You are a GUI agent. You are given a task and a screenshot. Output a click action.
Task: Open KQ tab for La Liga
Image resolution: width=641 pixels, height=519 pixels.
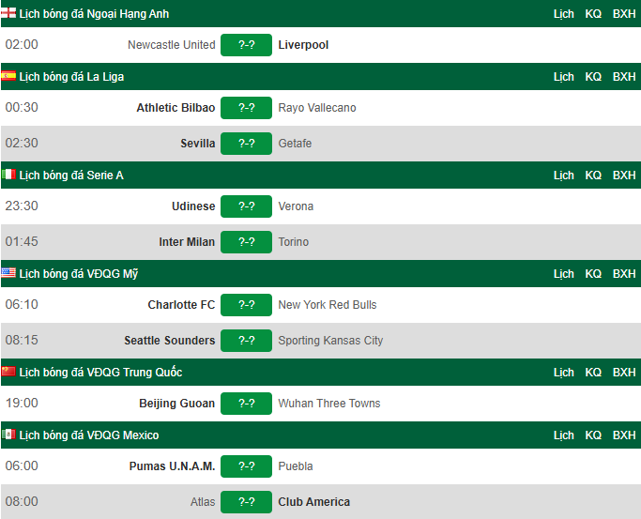pos(593,77)
